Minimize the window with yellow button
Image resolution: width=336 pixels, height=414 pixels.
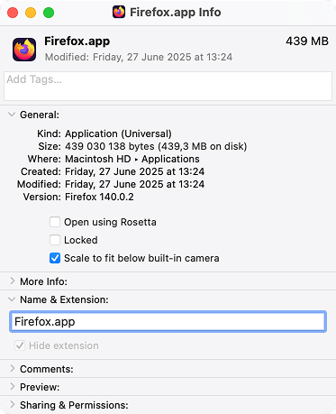tap(31, 13)
